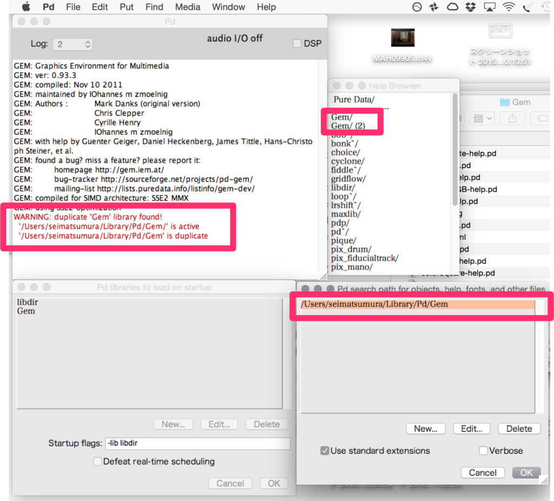Click the AirPlay mirroring menu bar icon
Screen dimensions: 554x501
pos(489,7)
